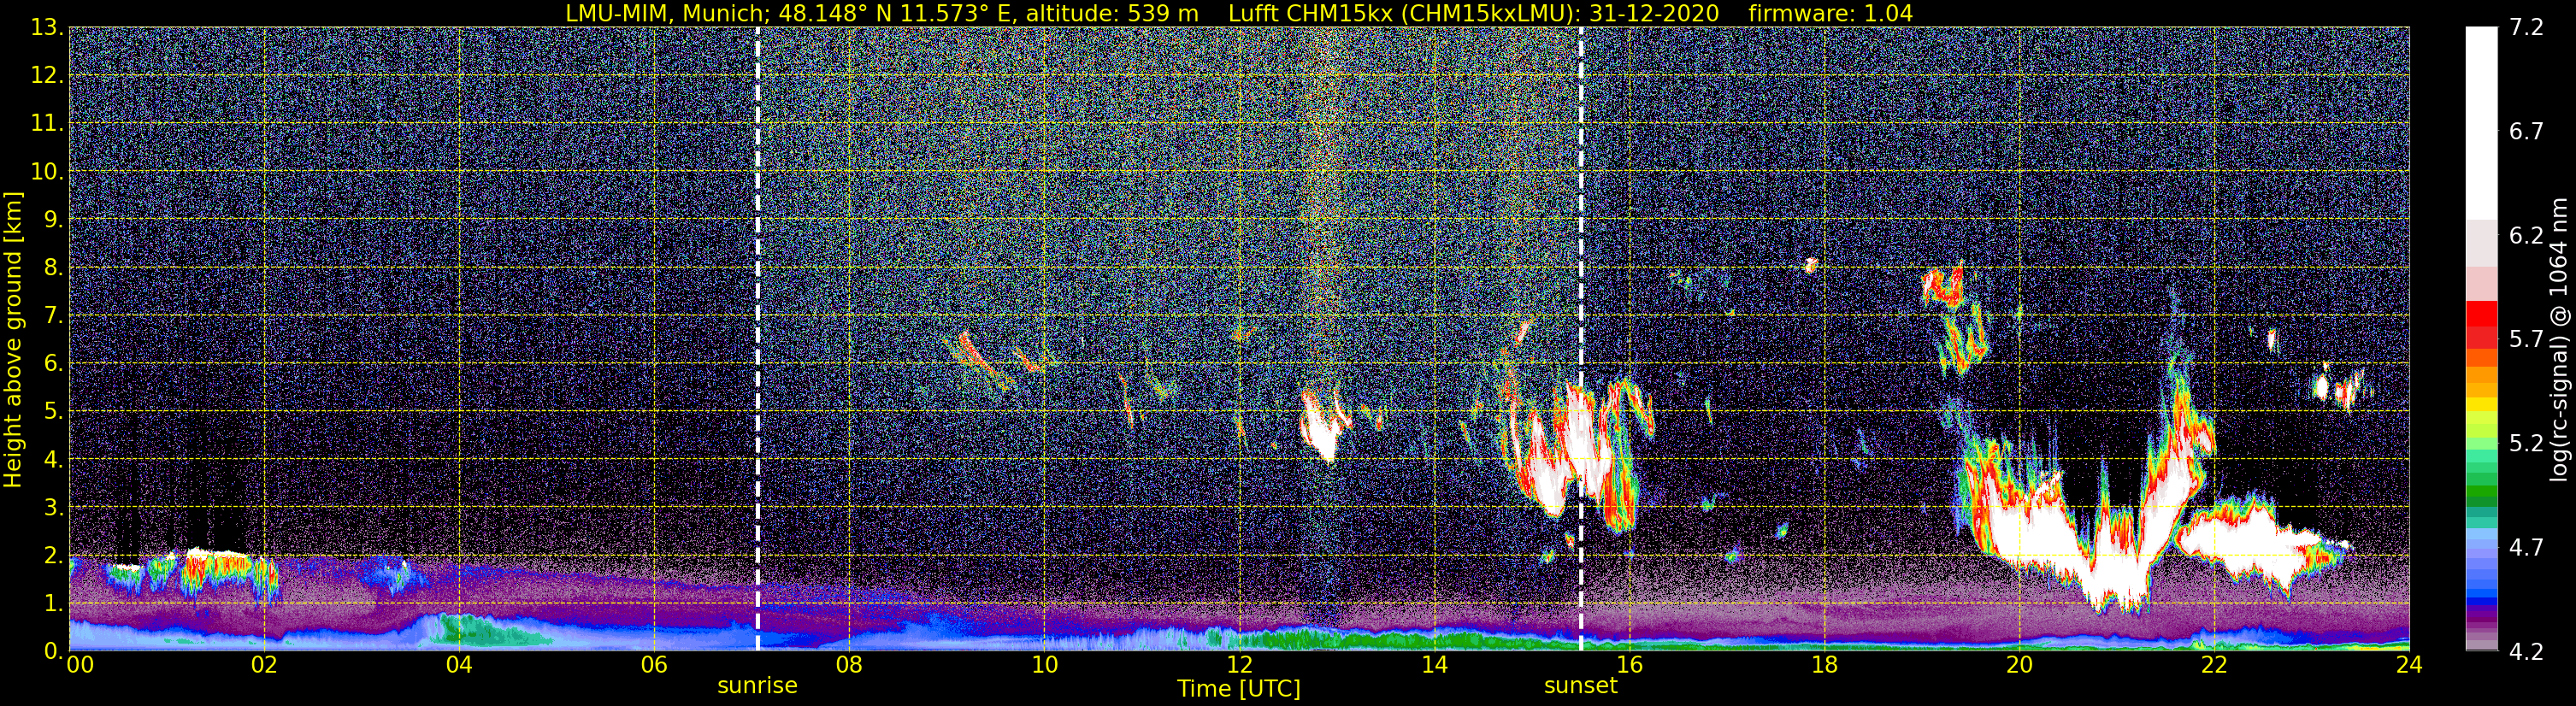The height and width of the screenshot is (706, 2576).
Task: Click the y-axis tick label '3.'
Action: (53, 507)
